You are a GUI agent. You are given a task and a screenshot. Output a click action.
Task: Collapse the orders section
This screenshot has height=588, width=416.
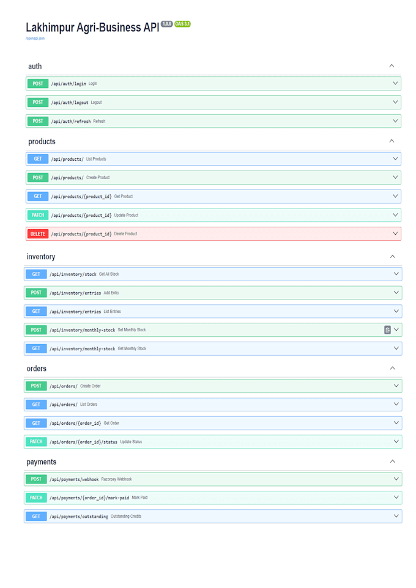pos(392,368)
